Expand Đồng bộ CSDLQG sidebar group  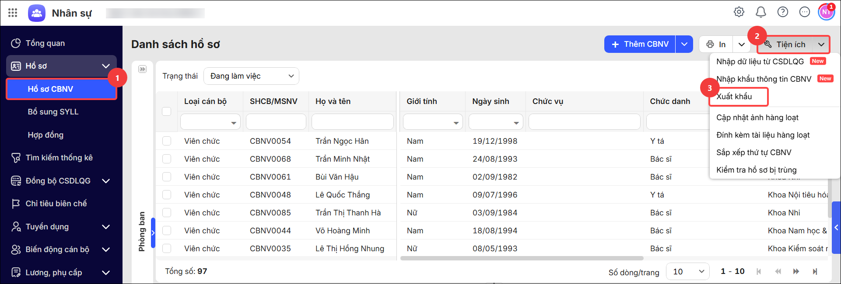[106, 181]
